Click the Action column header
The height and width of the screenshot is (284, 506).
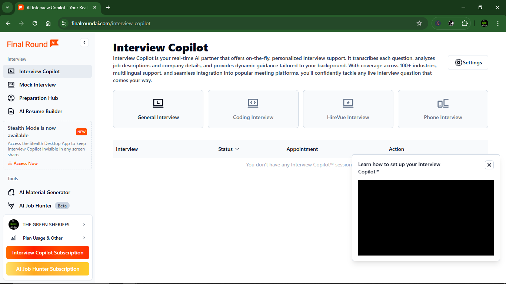[396, 149]
